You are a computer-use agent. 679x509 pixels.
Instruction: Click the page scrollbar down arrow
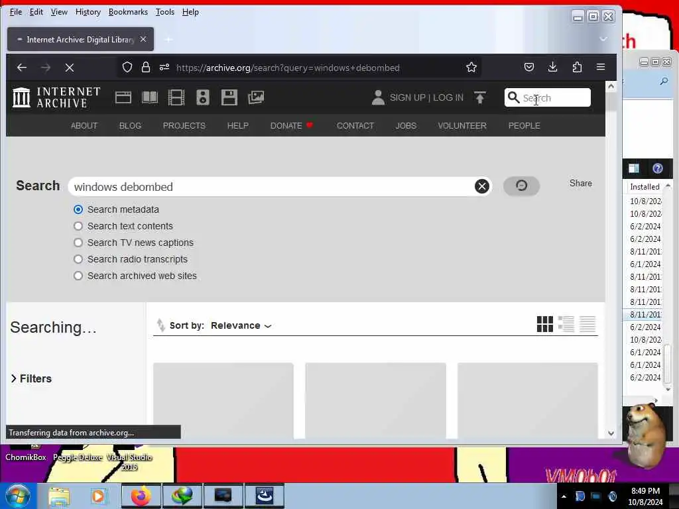pos(611,433)
